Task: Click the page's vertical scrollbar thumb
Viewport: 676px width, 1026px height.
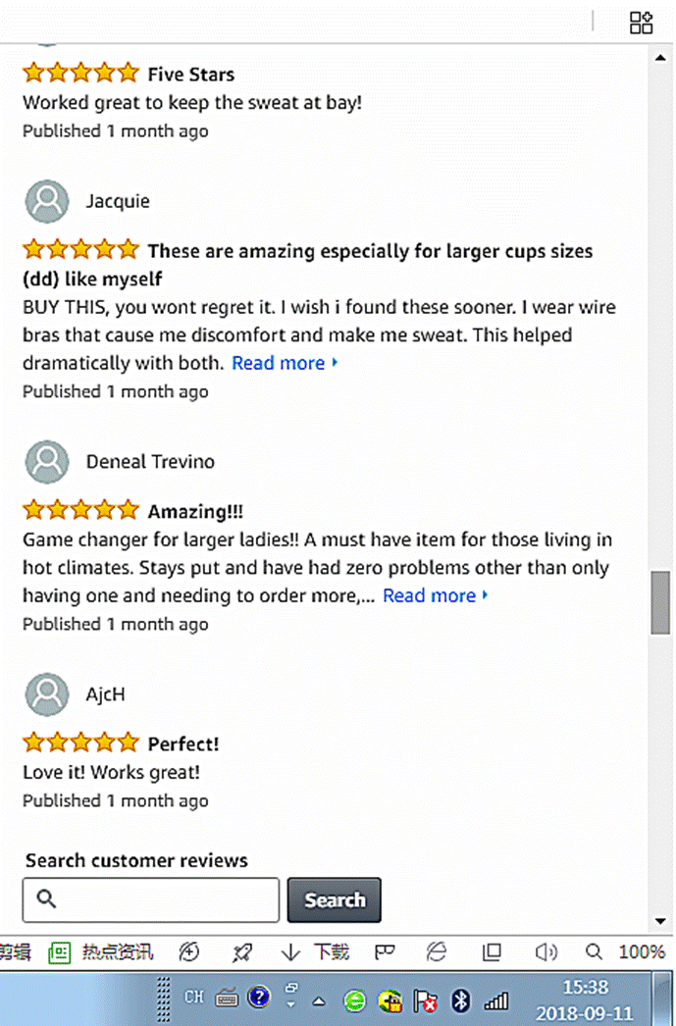Action: [661, 601]
